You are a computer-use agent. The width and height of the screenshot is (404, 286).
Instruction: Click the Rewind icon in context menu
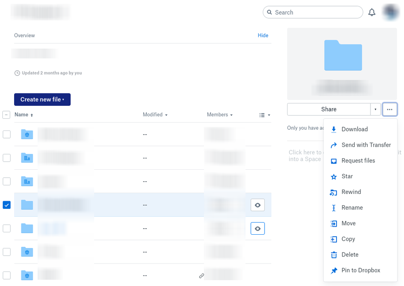(x=334, y=192)
